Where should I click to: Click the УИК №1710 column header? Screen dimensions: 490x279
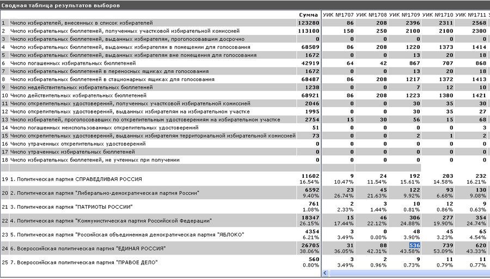439,14
